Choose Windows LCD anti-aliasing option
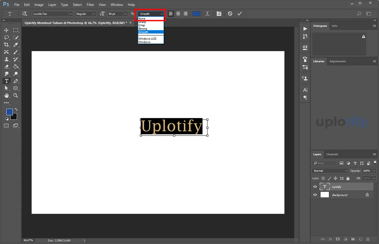 click(151, 39)
